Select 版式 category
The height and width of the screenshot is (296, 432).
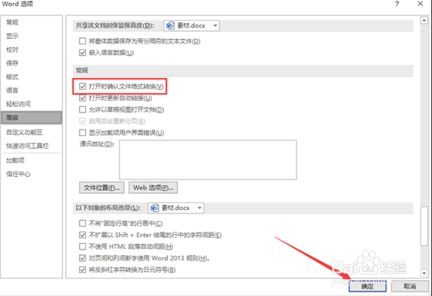12,77
